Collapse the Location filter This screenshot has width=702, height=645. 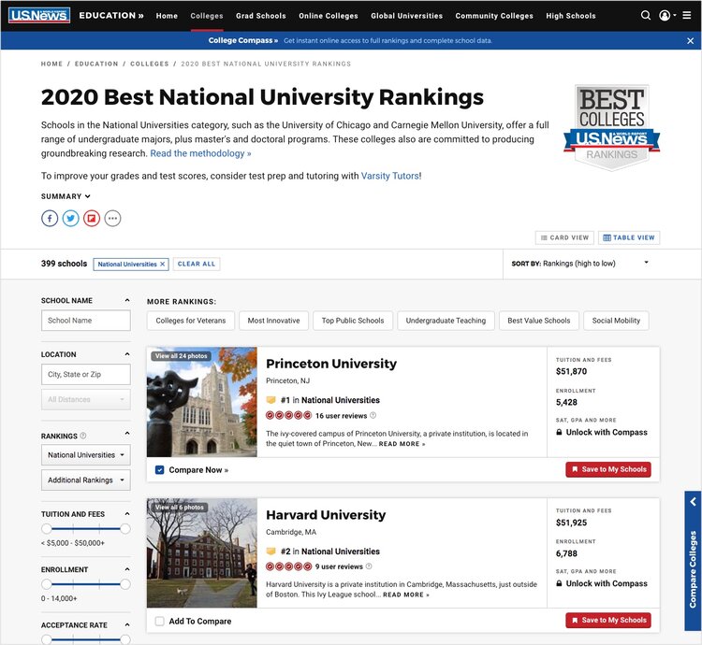[127, 354]
